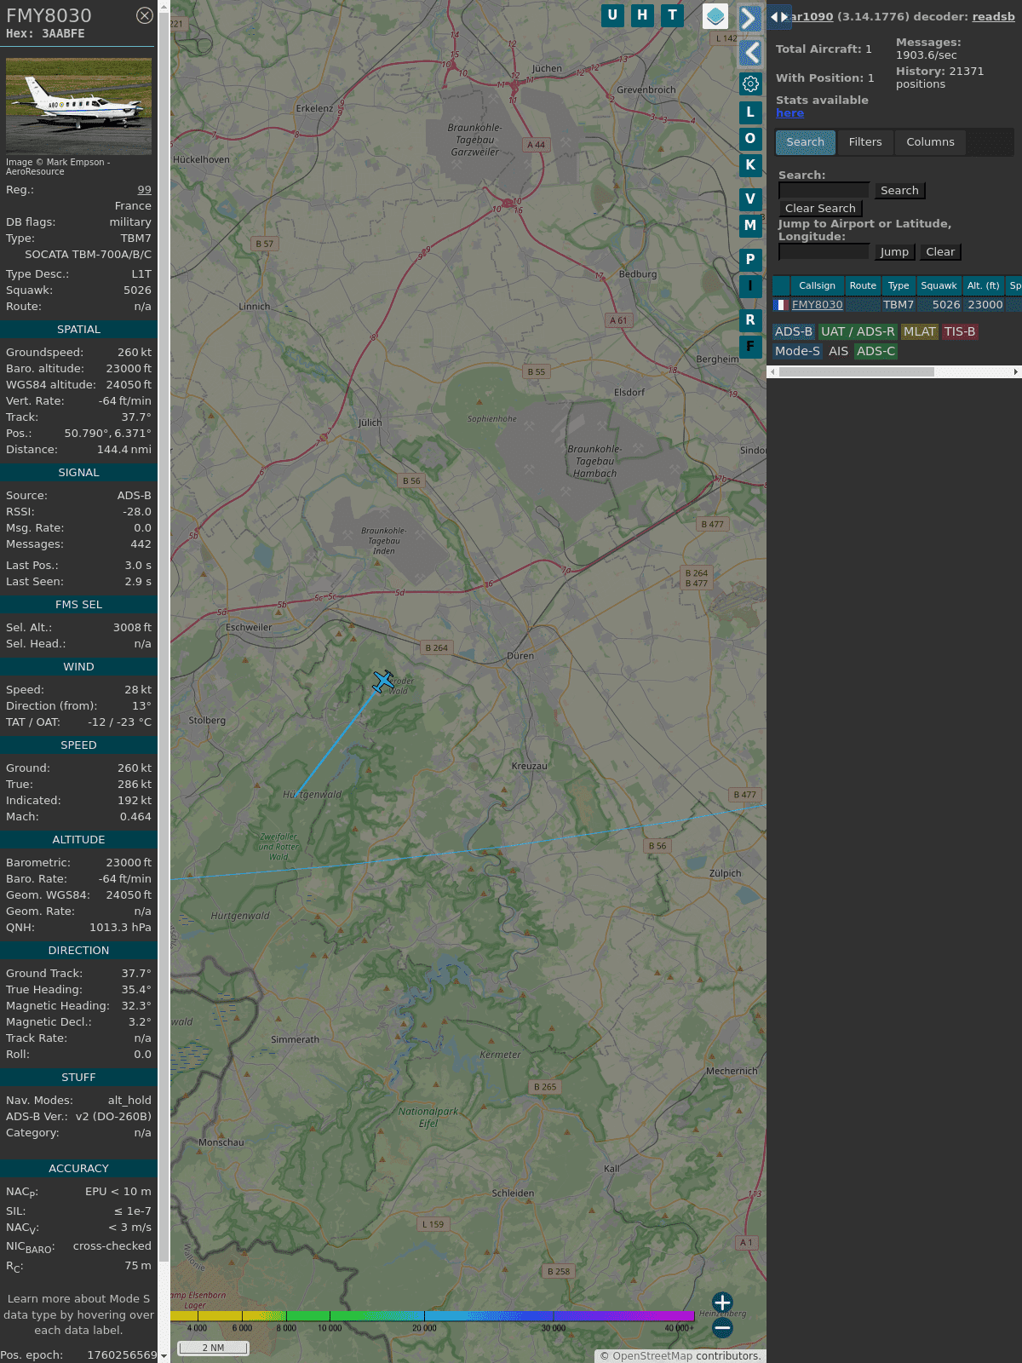Sort table by Squawk column
This screenshot has width=1022, height=1363.
tap(939, 286)
